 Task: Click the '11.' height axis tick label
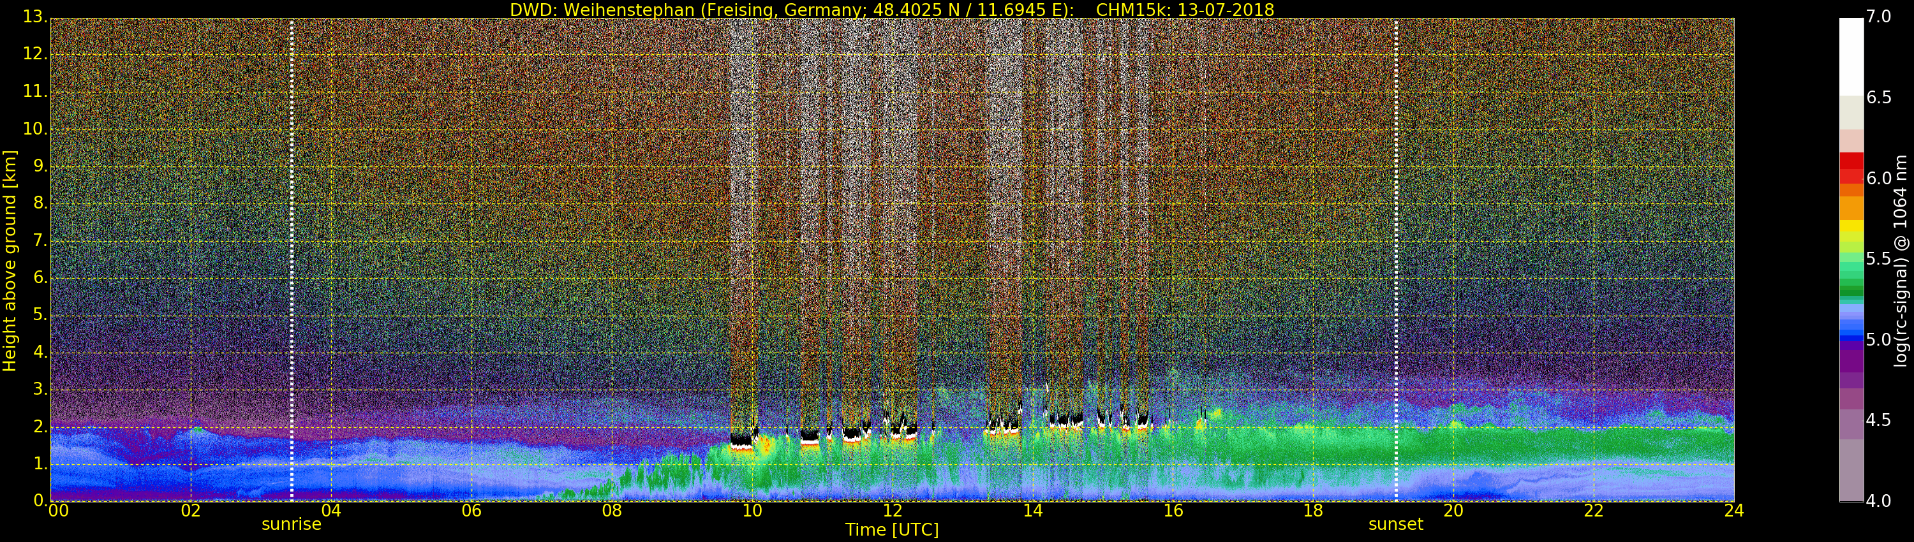pos(35,91)
